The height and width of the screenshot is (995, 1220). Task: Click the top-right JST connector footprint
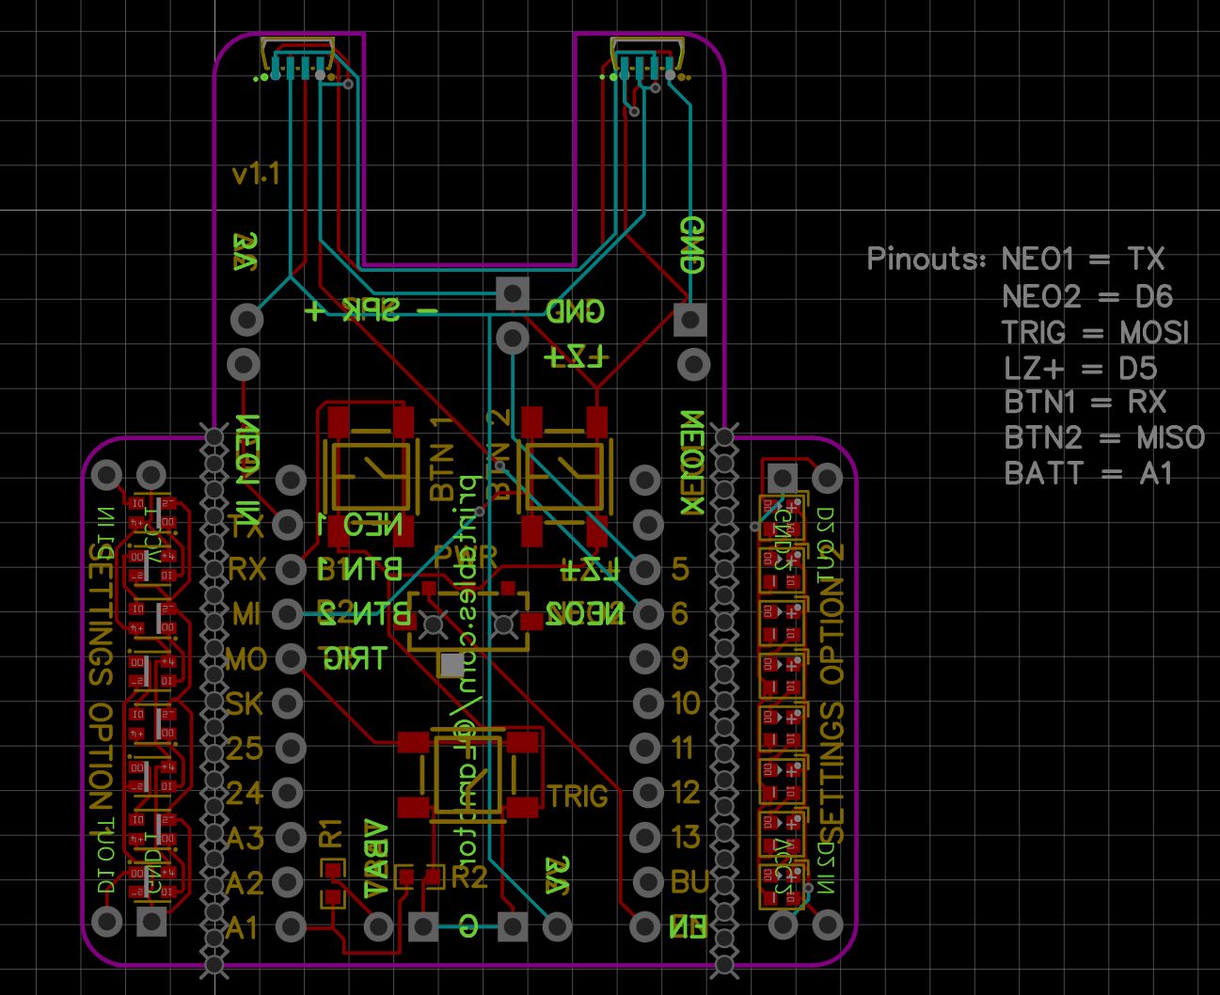645,59
